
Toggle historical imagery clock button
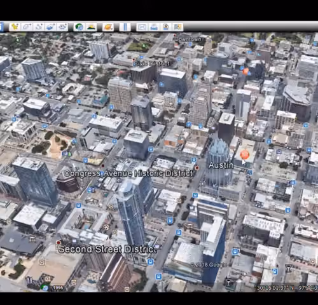(79, 27)
